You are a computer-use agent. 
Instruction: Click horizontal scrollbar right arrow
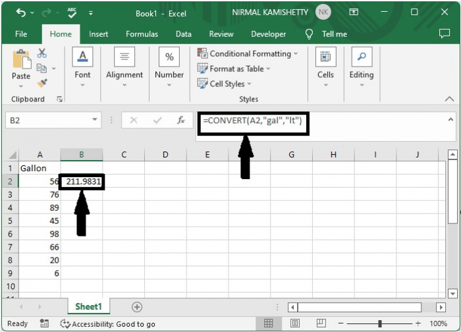[441, 308]
